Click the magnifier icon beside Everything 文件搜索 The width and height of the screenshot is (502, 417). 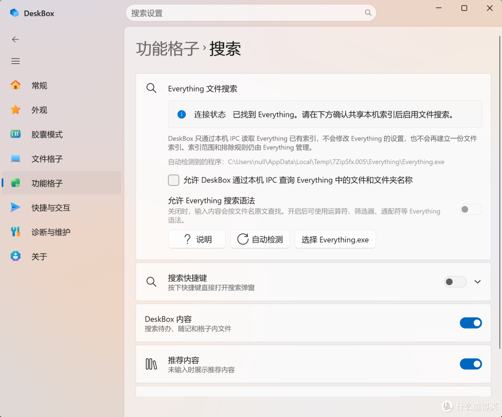click(x=151, y=88)
